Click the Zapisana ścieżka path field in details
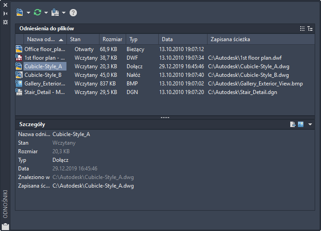 [x=93, y=186]
